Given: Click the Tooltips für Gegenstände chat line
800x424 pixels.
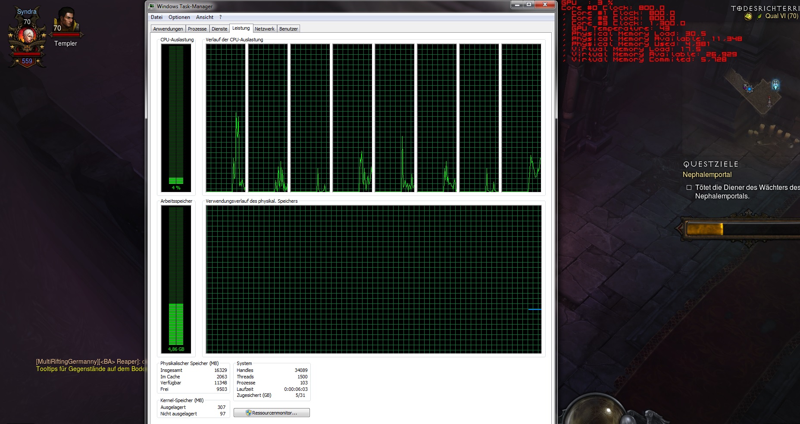Looking at the screenshot, I should [x=91, y=369].
